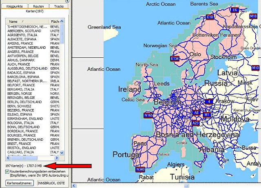
Task: Select ABERDEEN, SCOTLAND in the list
Action: (x=33, y=31)
